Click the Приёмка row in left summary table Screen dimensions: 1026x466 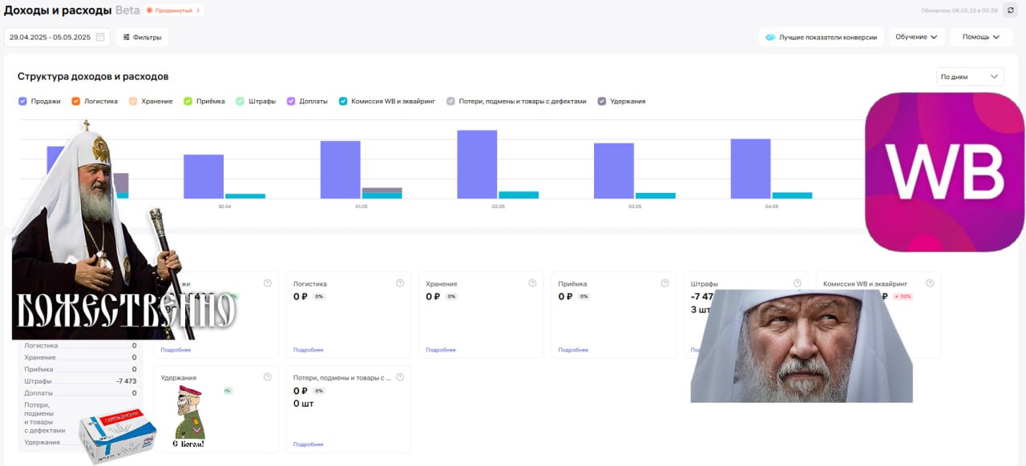pos(80,369)
